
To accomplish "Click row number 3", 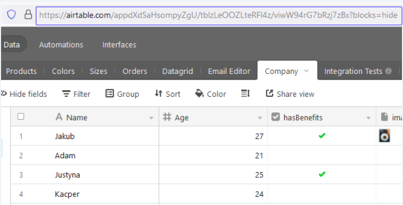I will pos(21,175).
